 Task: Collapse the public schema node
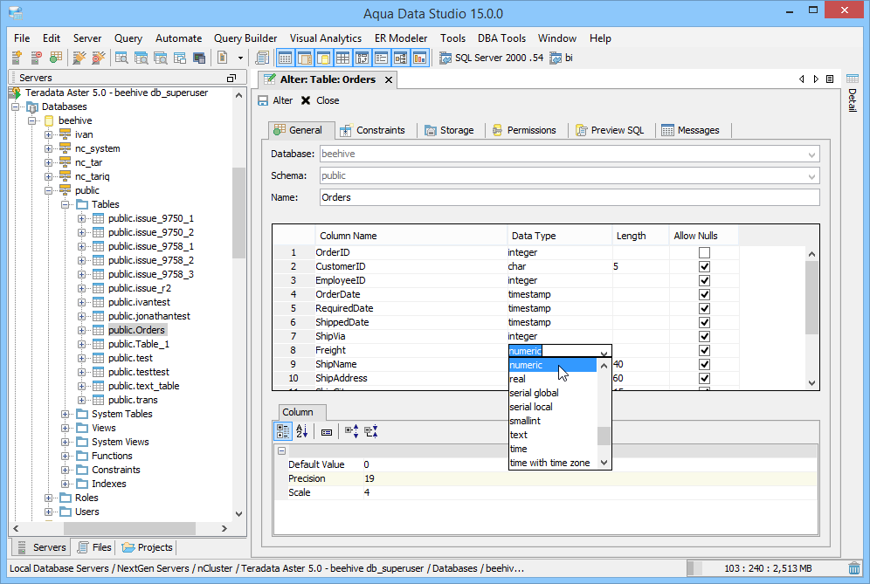48,191
